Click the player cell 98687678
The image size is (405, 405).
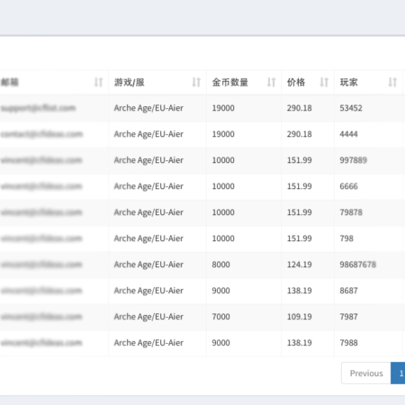357,265
